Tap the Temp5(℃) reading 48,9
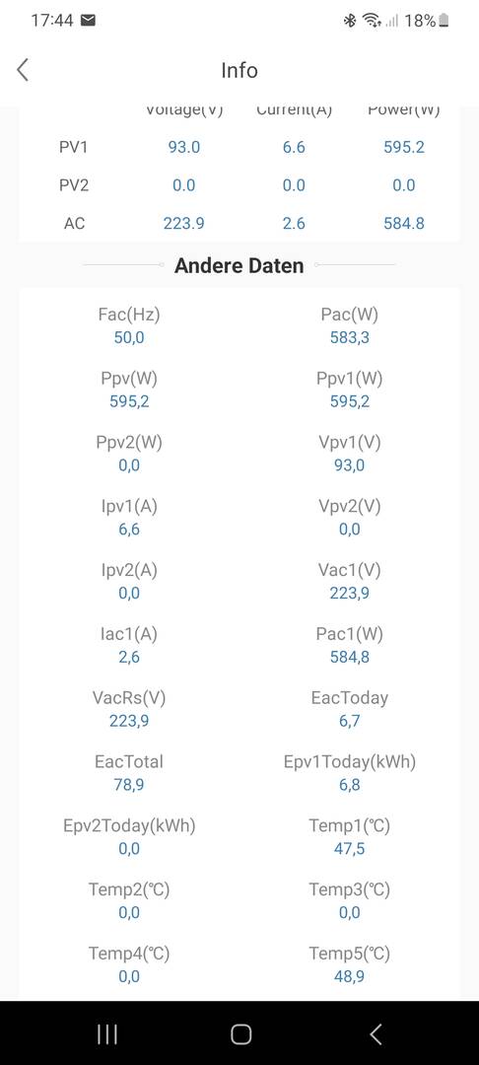 (350, 976)
